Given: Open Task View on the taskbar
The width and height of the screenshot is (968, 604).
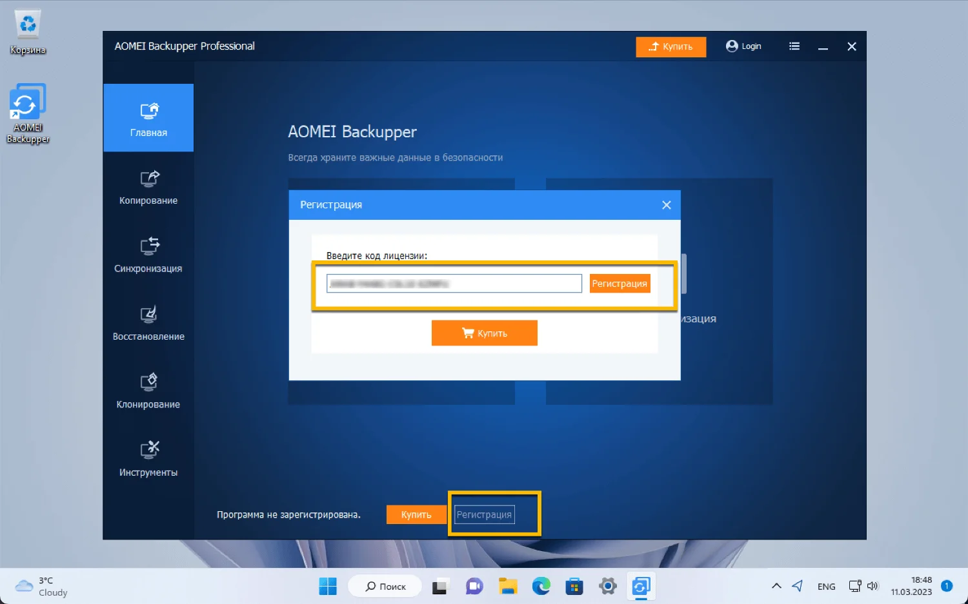Looking at the screenshot, I should (440, 587).
